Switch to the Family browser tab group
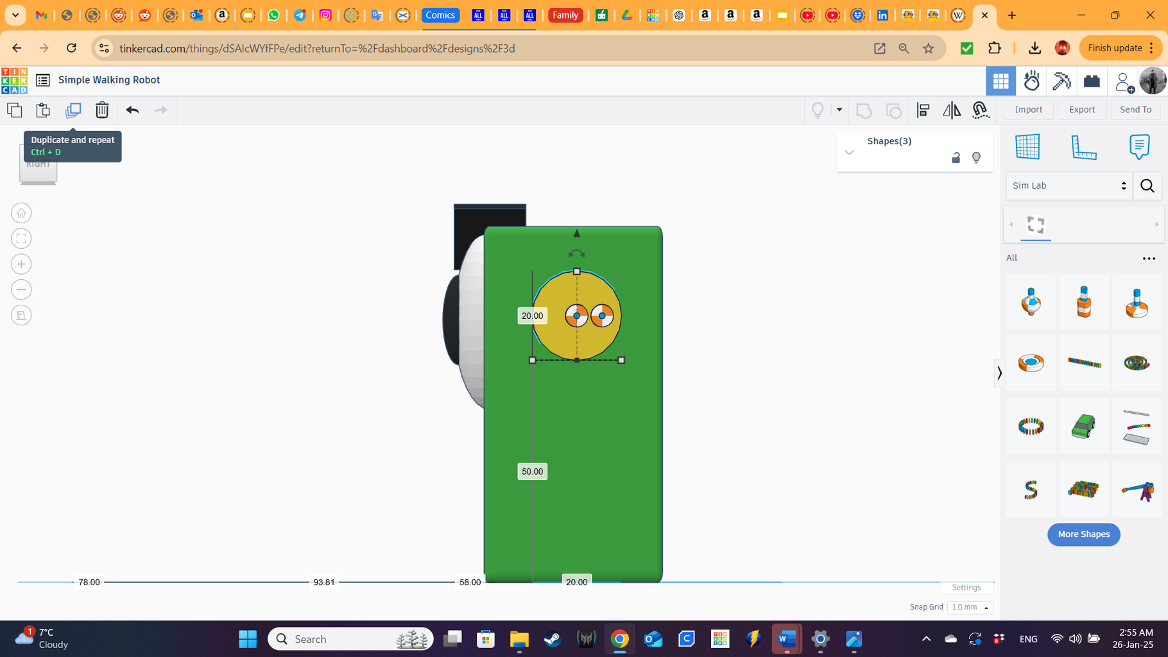This screenshot has height=657, width=1168. [x=565, y=15]
